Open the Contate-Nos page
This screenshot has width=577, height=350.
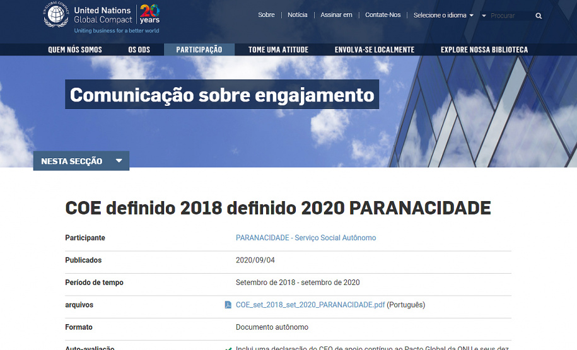(383, 15)
